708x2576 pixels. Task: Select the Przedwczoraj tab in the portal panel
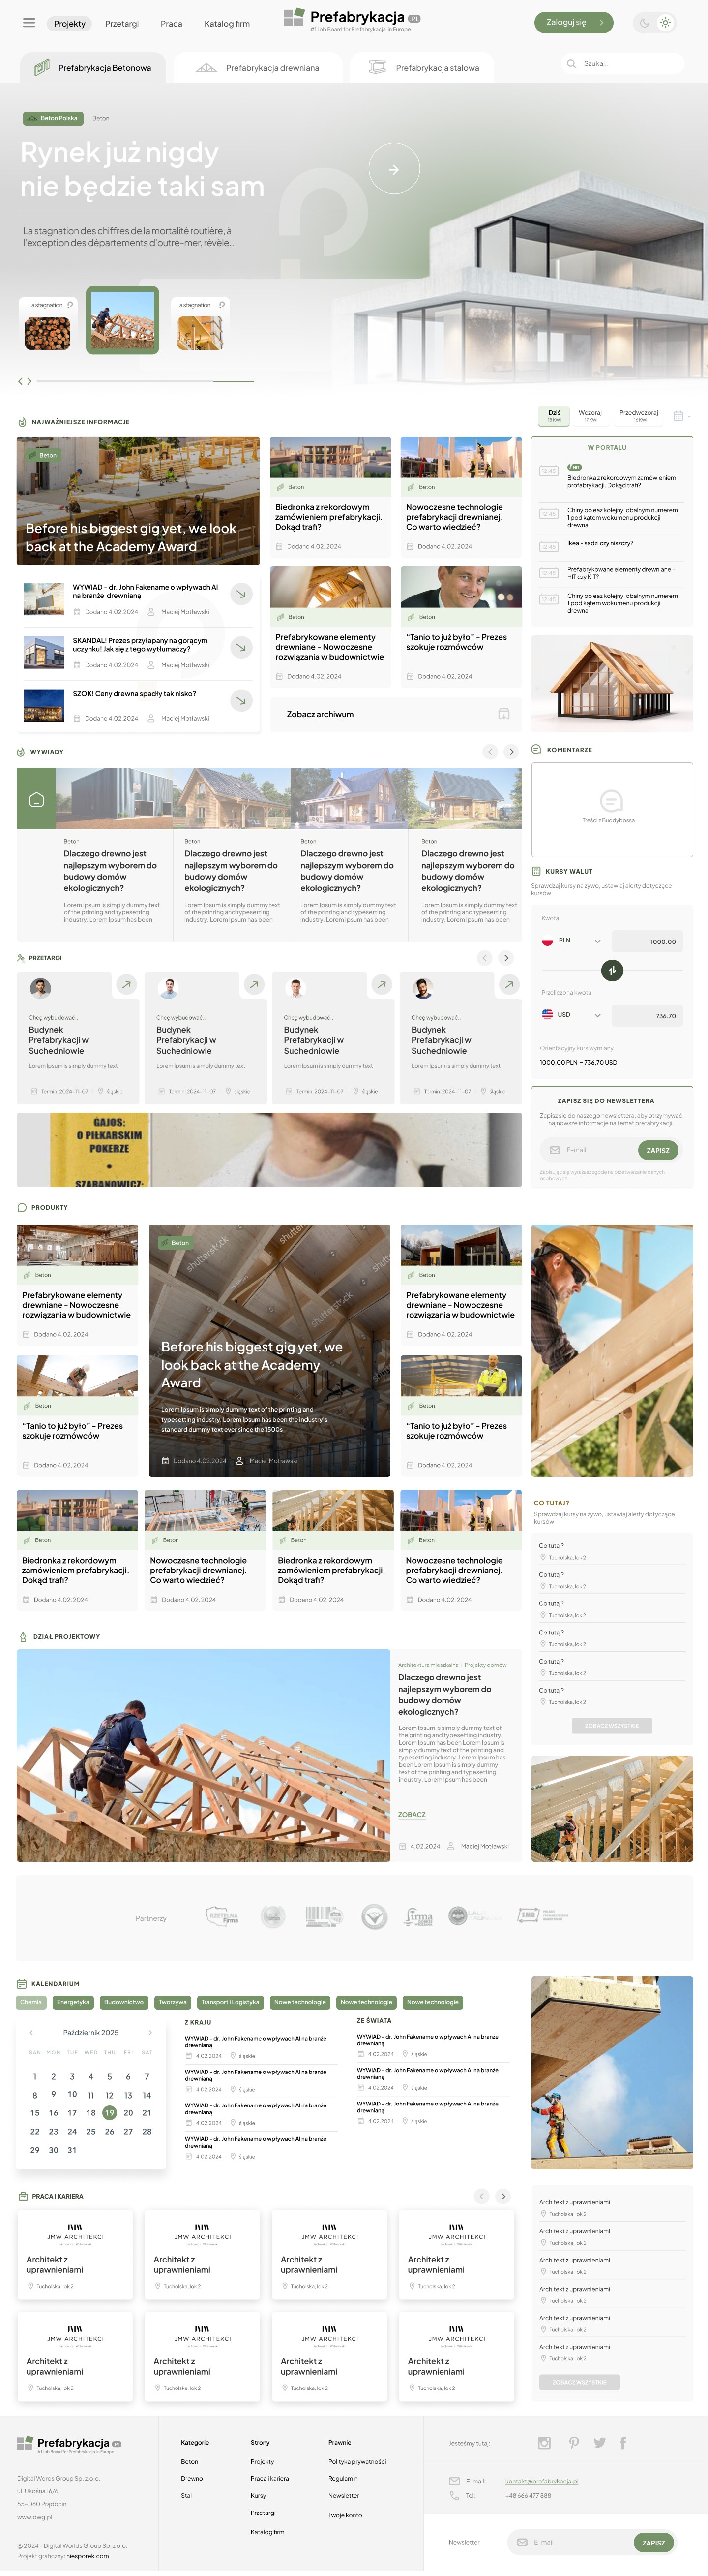pos(639,415)
